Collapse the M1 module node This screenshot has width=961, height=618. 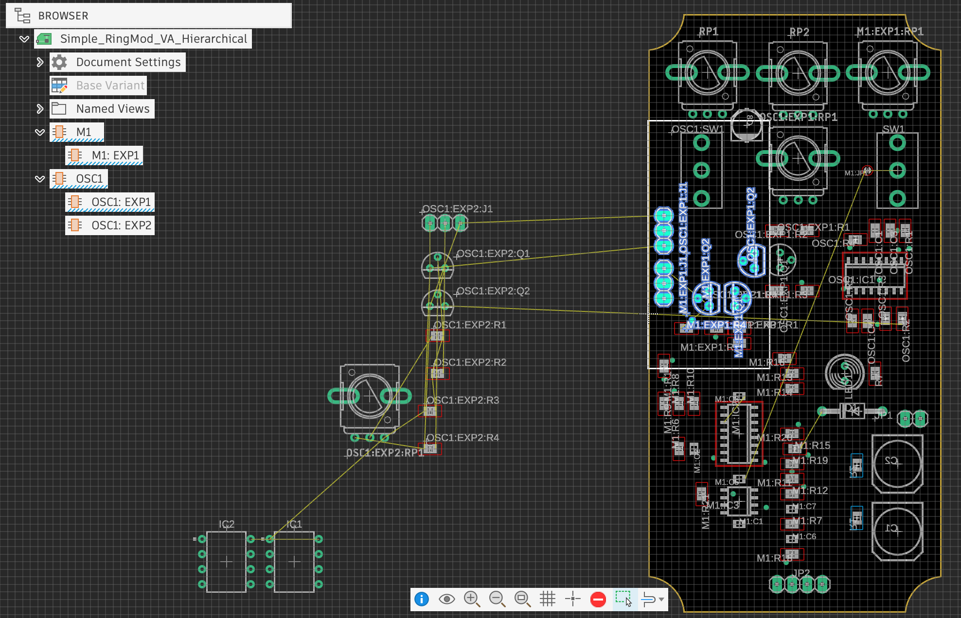click(x=40, y=132)
